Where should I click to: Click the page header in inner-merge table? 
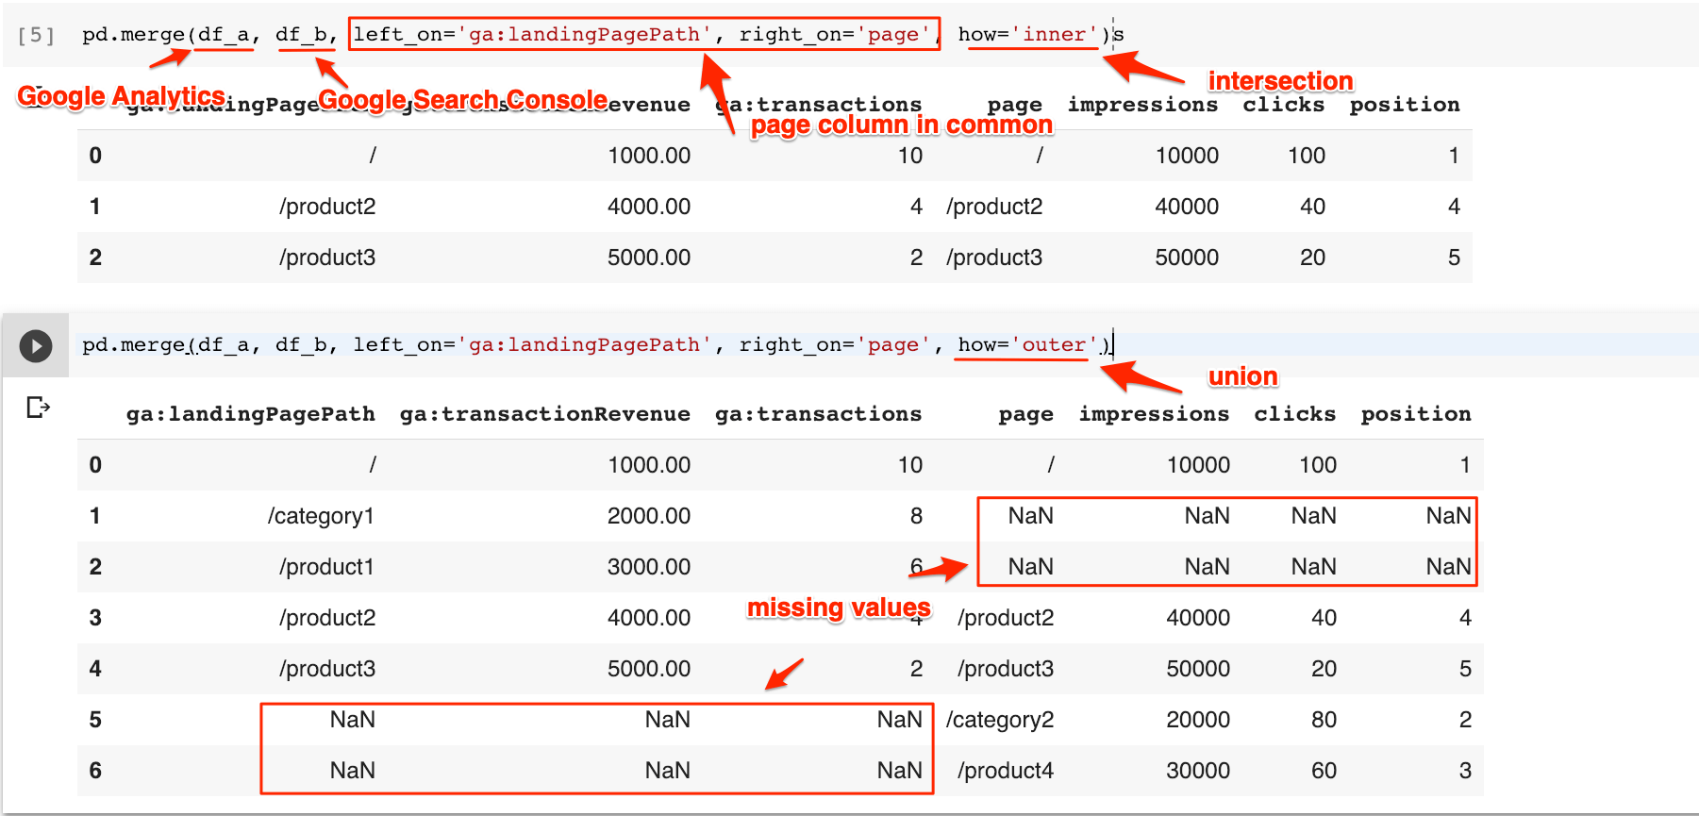tap(1014, 105)
